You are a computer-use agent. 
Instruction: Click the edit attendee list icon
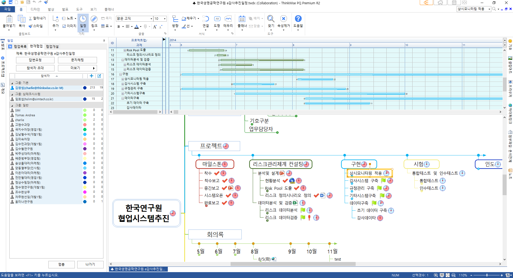point(99,76)
